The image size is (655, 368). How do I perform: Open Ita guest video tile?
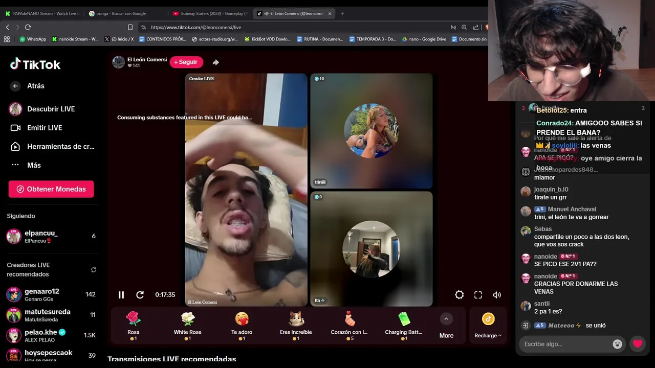(372, 249)
